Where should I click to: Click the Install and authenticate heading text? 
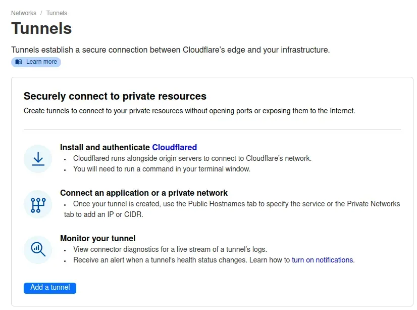coord(105,148)
